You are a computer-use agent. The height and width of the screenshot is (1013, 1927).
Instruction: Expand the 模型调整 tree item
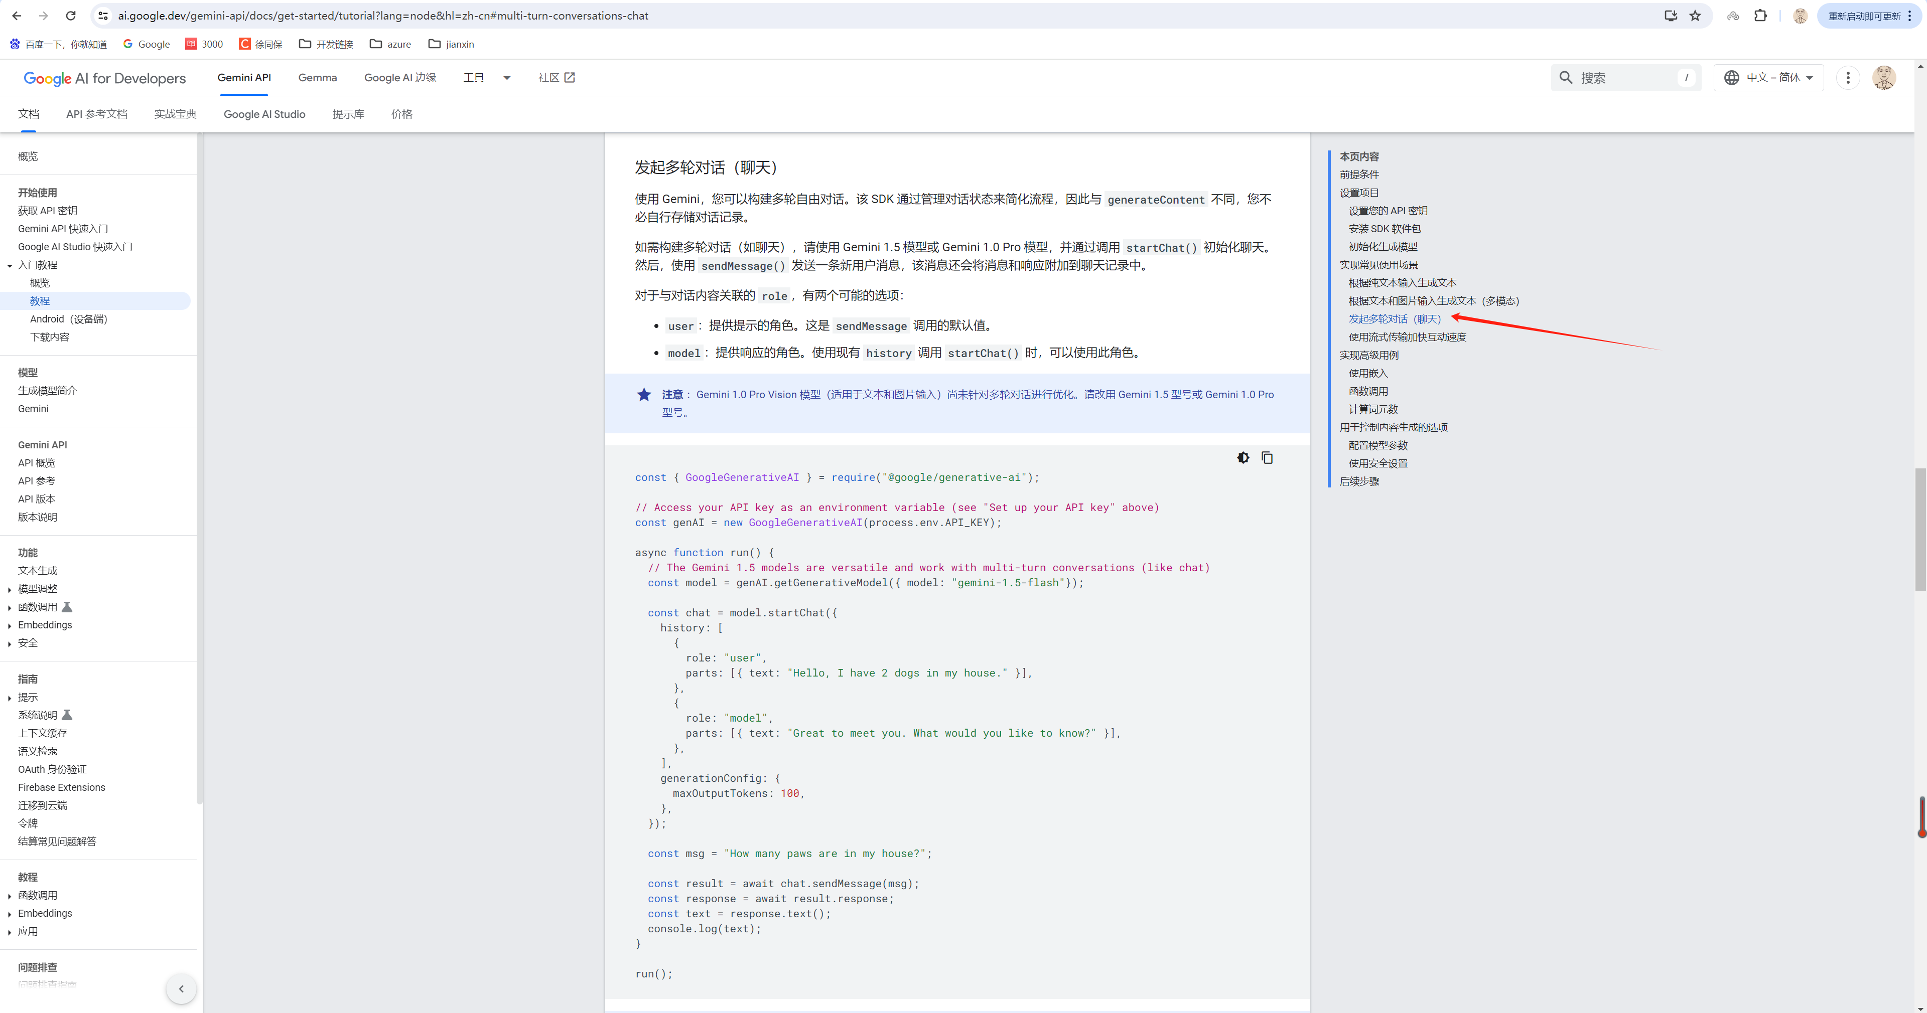9,590
